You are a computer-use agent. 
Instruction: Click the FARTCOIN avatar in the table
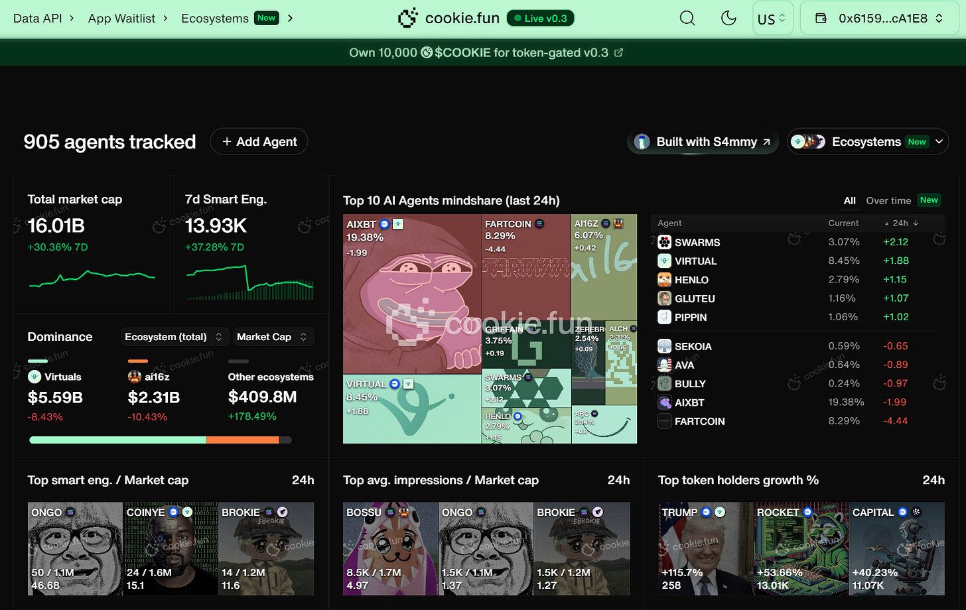(664, 421)
